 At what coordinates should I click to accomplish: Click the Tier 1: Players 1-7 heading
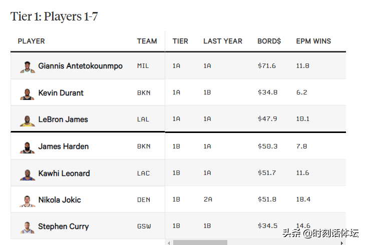[x=54, y=16]
